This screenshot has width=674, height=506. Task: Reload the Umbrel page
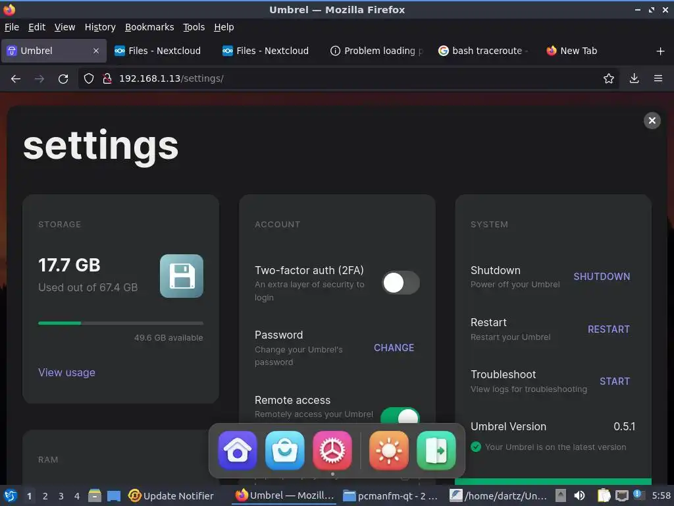click(x=63, y=78)
